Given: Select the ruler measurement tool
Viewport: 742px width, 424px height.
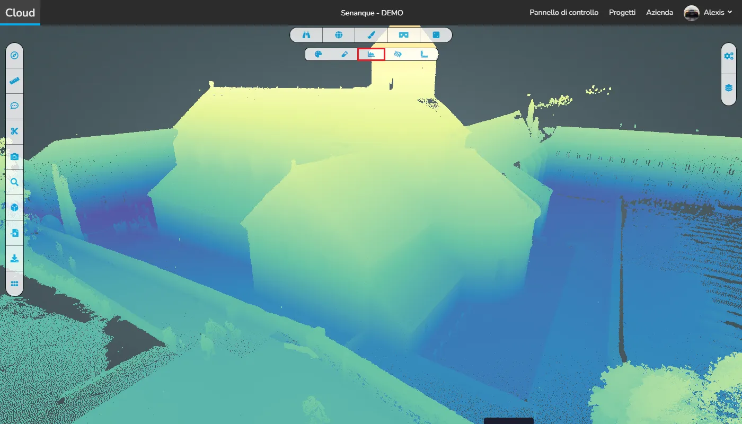Looking at the screenshot, I should [14, 81].
